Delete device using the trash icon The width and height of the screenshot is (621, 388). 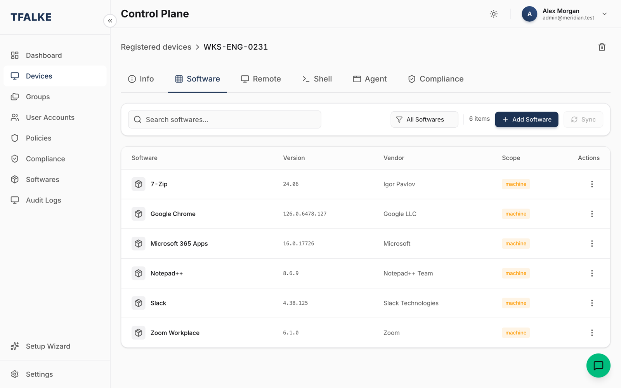(602, 47)
